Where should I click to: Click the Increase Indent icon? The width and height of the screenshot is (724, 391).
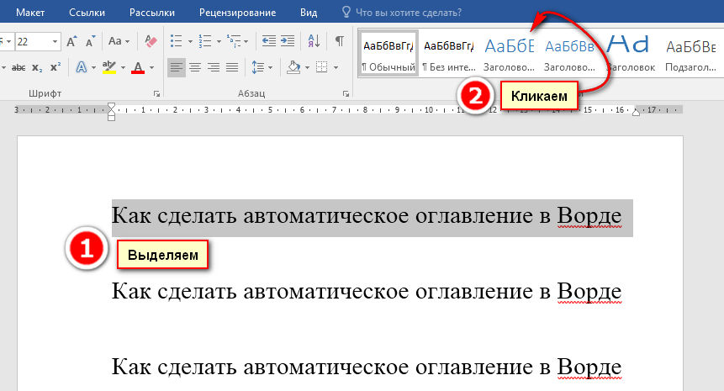[288, 41]
